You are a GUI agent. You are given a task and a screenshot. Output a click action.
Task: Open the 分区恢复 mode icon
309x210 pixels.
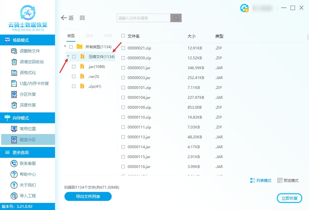14,94
